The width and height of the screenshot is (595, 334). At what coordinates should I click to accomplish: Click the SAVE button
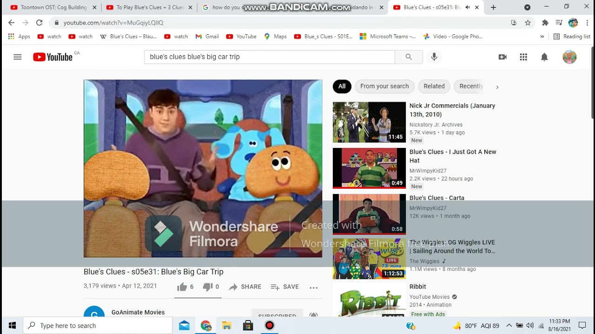(x=285, y=287)
